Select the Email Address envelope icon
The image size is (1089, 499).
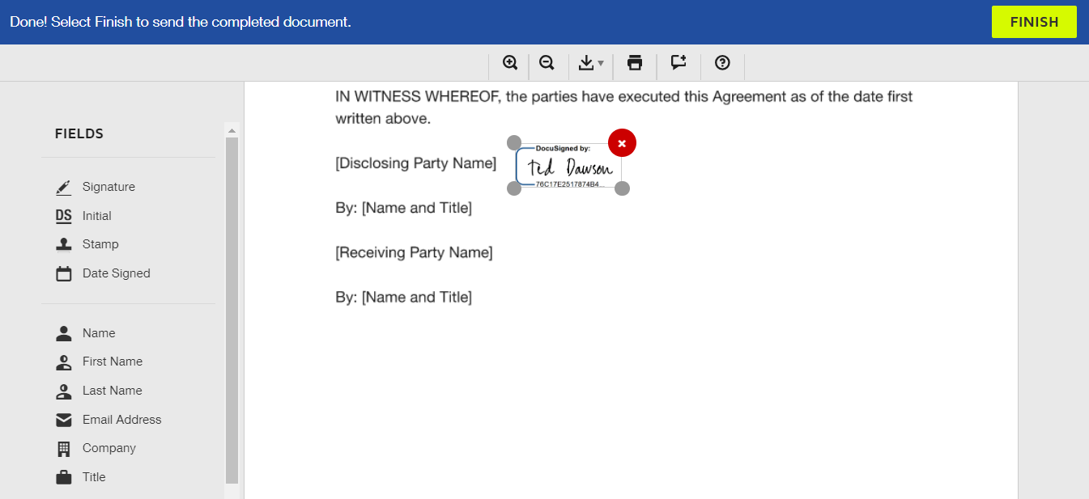coord(64,420)
